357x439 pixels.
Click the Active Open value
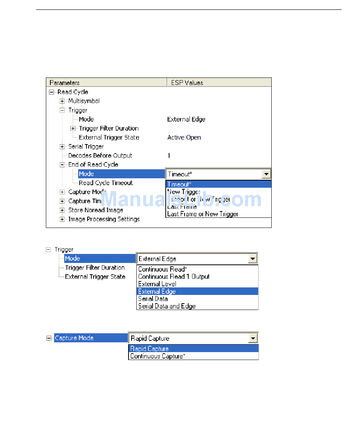(x=184, y=137)
